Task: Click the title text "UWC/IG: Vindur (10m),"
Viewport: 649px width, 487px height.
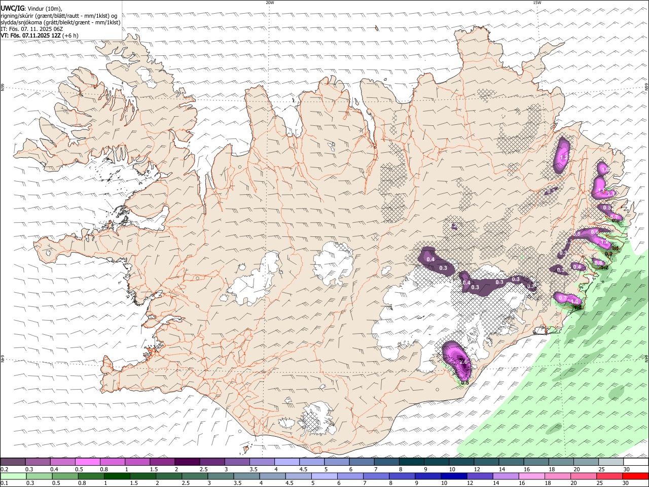Action: point(31,8)
